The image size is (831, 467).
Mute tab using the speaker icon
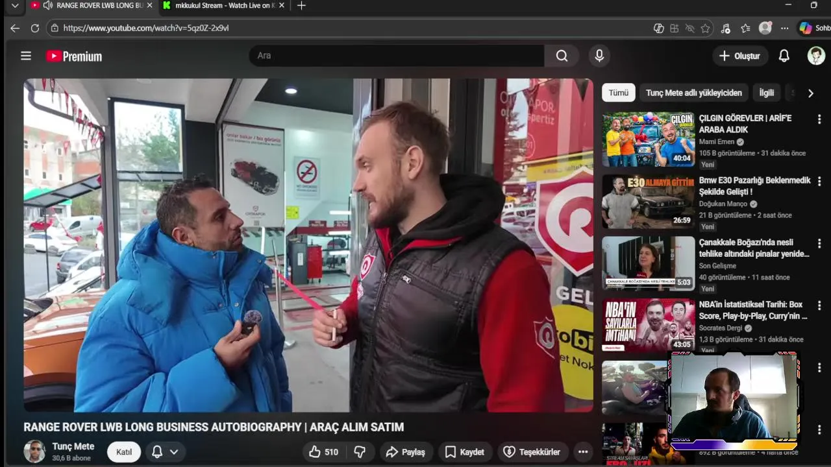click(x=47, y=5)
